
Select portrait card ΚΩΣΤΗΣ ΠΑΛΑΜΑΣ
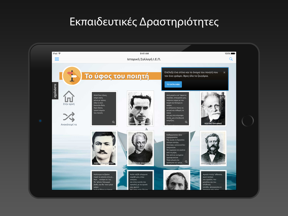213,109
